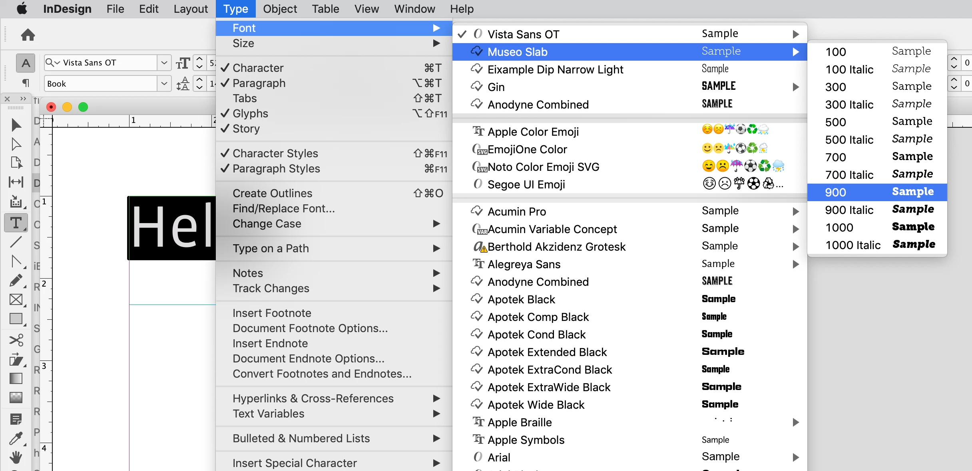Select the Rectangle Frame tool
This screenshot has width=972, height=471.
coord(16,299)
